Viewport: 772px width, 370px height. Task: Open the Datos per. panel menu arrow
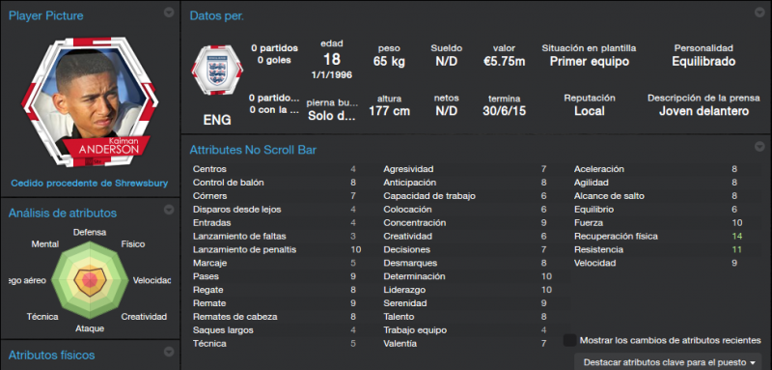click(x=759, y=13)
